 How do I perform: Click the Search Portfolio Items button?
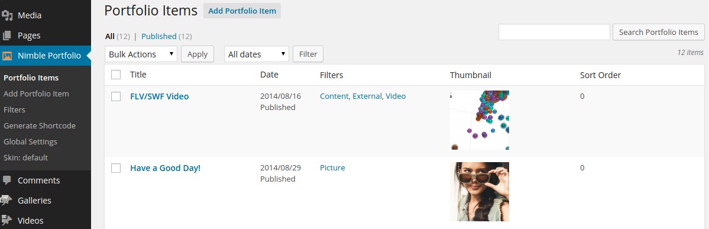coord(658,32)
